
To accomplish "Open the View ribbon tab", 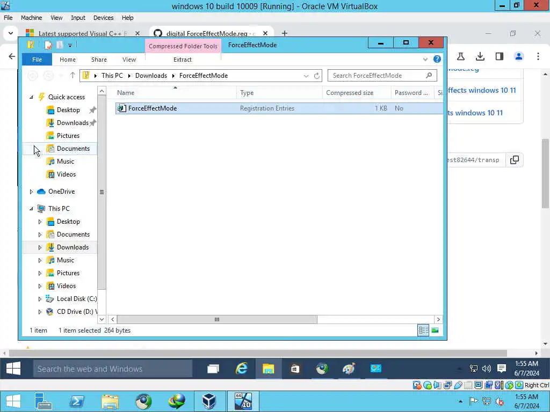I will click(129, 60).
